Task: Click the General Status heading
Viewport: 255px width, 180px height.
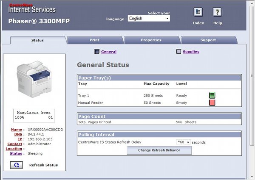Action: tap(103, 65)
